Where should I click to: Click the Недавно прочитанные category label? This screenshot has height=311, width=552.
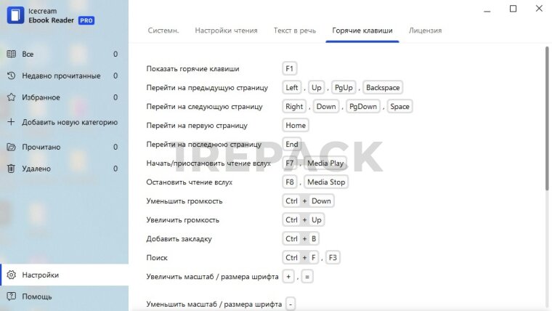(x=61, y=76)
